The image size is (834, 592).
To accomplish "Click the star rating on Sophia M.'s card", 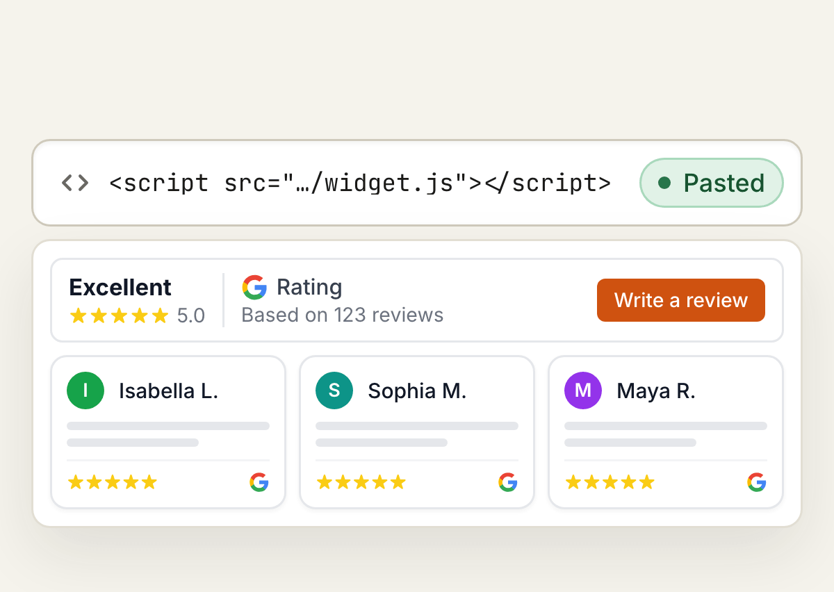I will [361, 482].
